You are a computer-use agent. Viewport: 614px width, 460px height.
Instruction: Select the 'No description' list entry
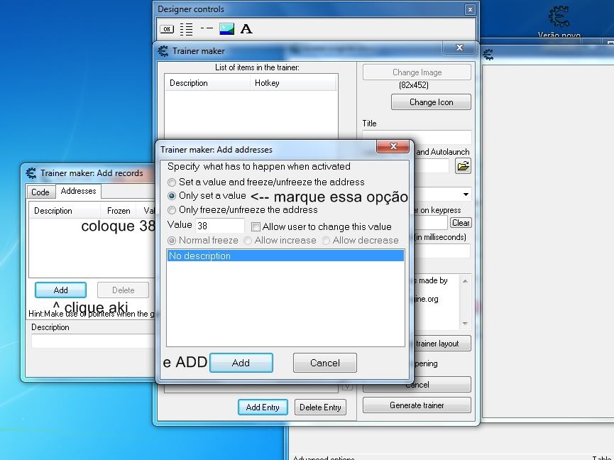tap(285, 256)
